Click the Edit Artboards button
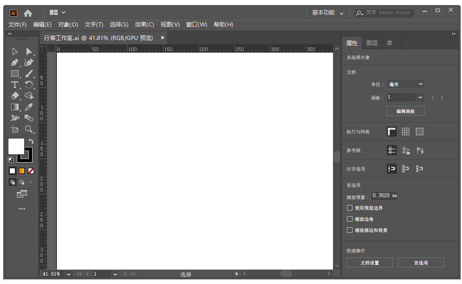This screenshot has width=462, height=284. 406,111
